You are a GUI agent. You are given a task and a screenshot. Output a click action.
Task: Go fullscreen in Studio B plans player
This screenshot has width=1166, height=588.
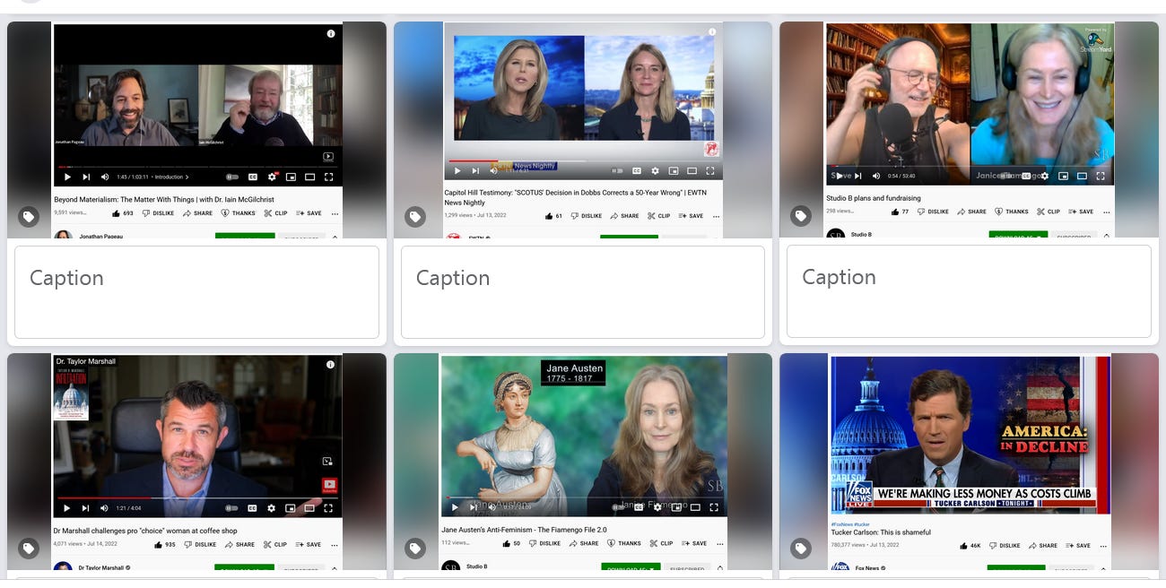coord(1101,176)
